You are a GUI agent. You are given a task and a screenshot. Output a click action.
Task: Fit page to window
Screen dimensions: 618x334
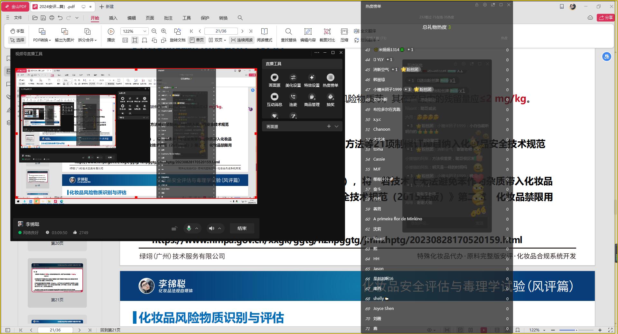135,40
